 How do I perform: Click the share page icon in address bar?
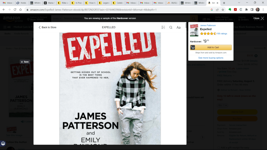click(x=217, y=10)
